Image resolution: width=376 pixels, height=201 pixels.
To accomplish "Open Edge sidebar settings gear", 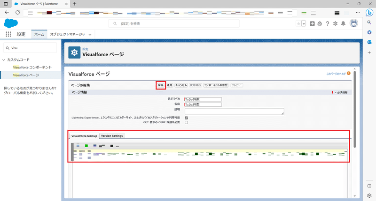I will 369,195.
